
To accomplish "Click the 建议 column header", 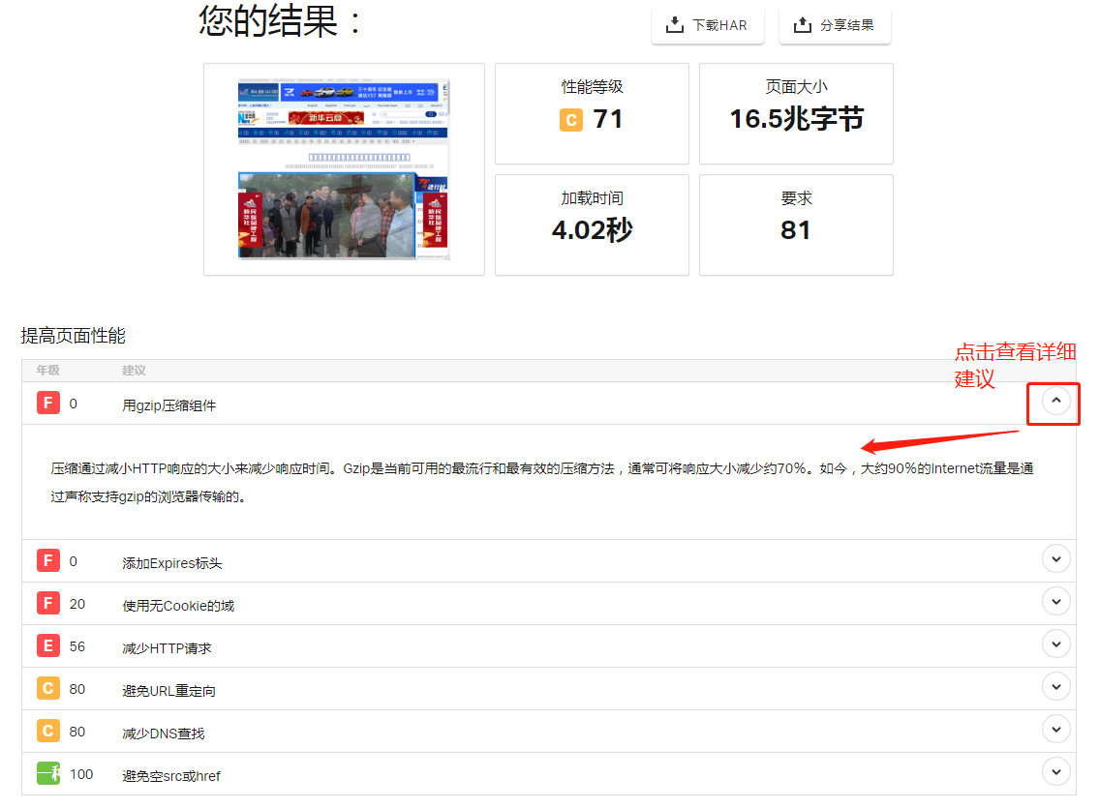I will pyautogui.click(x=134, y=371).
